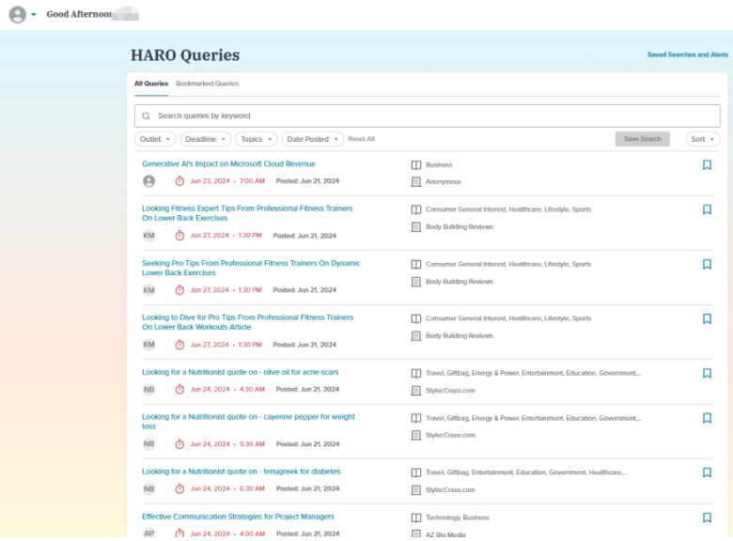Viewport: 733px width, 541px height.
Task: Click deadline timer icon on cayenne pepper query
Action: [x=179, y=444]
